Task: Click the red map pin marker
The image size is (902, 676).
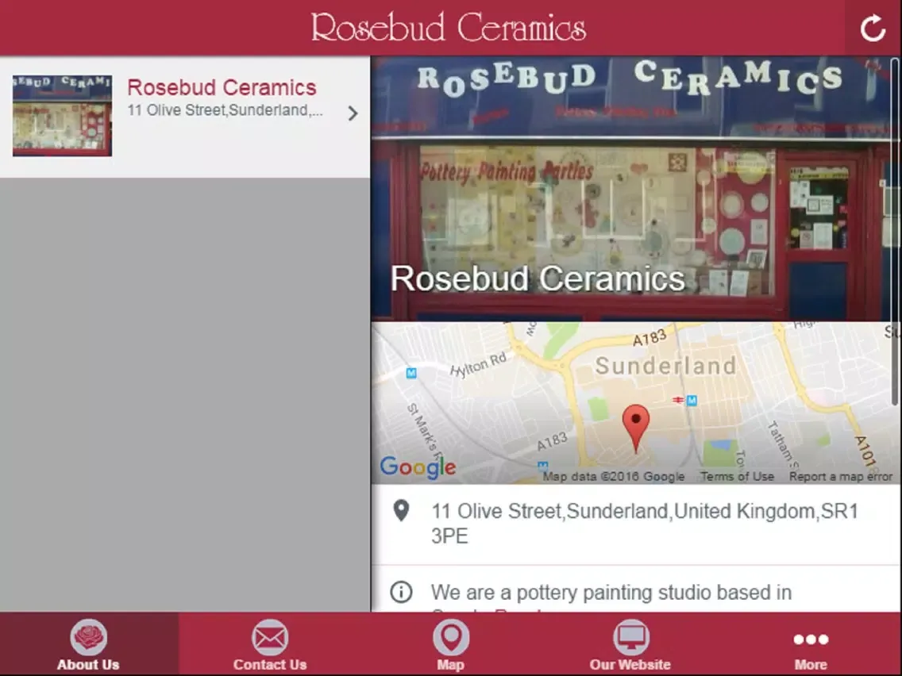Action: [x=636, y=428]
